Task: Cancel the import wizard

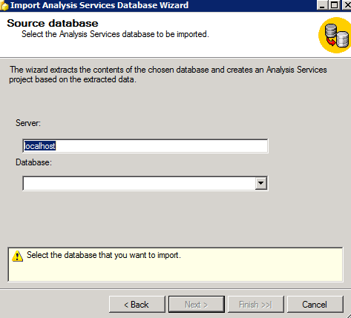Action: coord(315,305)
